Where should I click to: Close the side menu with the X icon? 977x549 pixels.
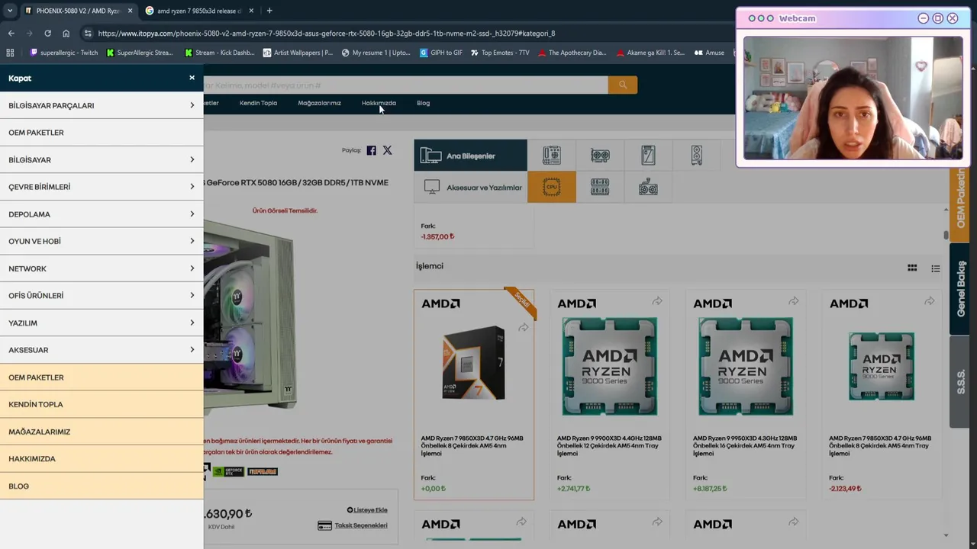(192, 78)
